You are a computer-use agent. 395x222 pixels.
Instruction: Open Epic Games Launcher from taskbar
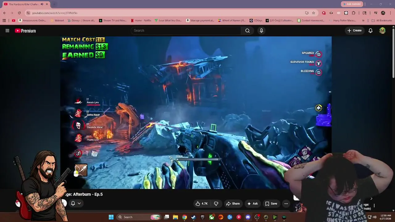click(202, 217)
